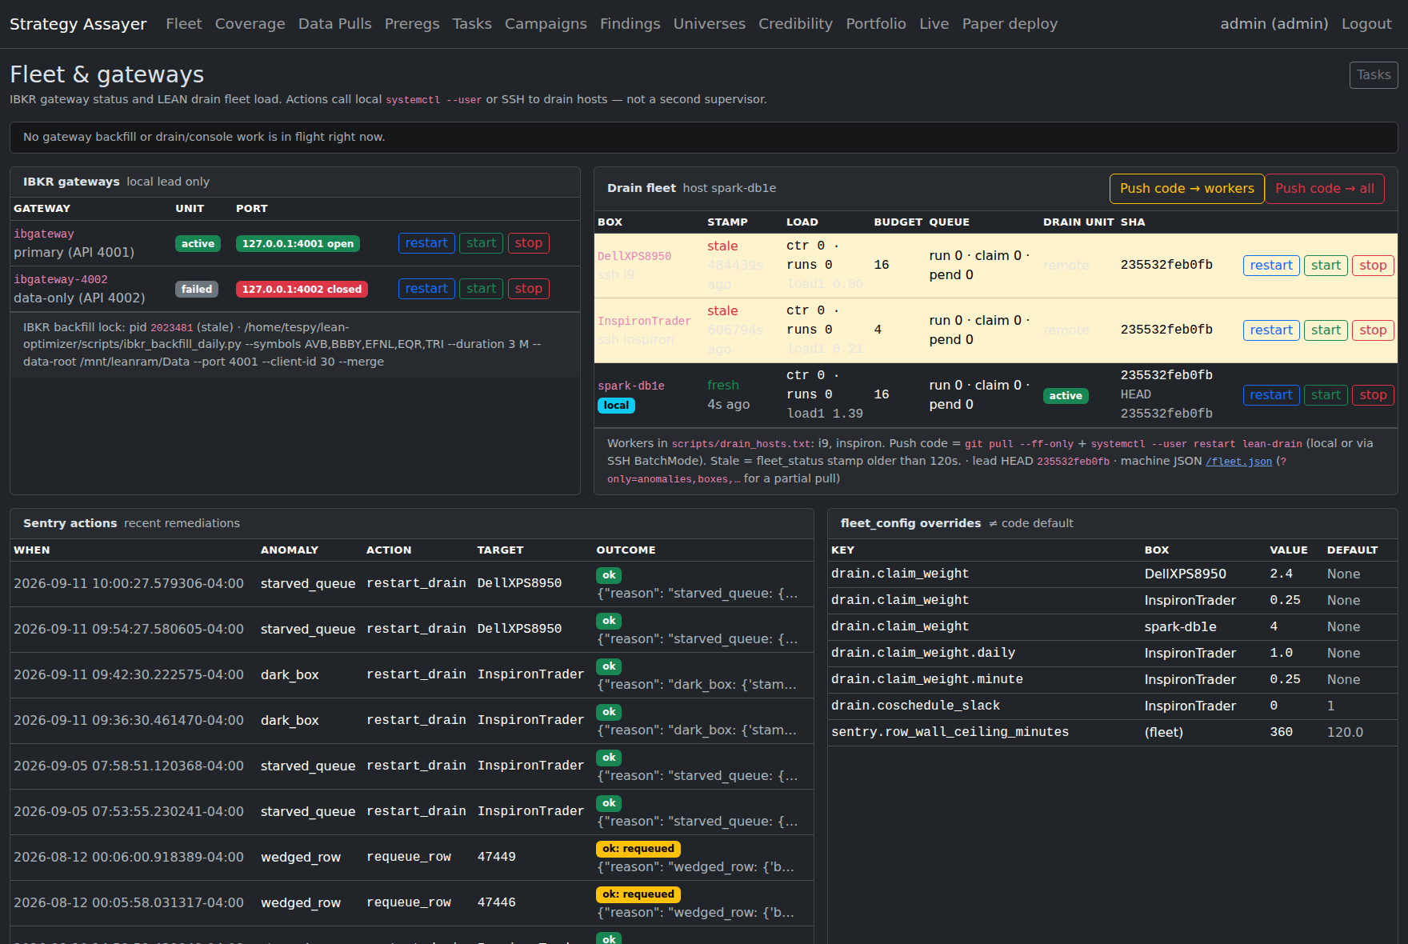Click the DRAIN UNIT column header
The height and width of the screenshot is (944, 1408).
click(1078, 222)
